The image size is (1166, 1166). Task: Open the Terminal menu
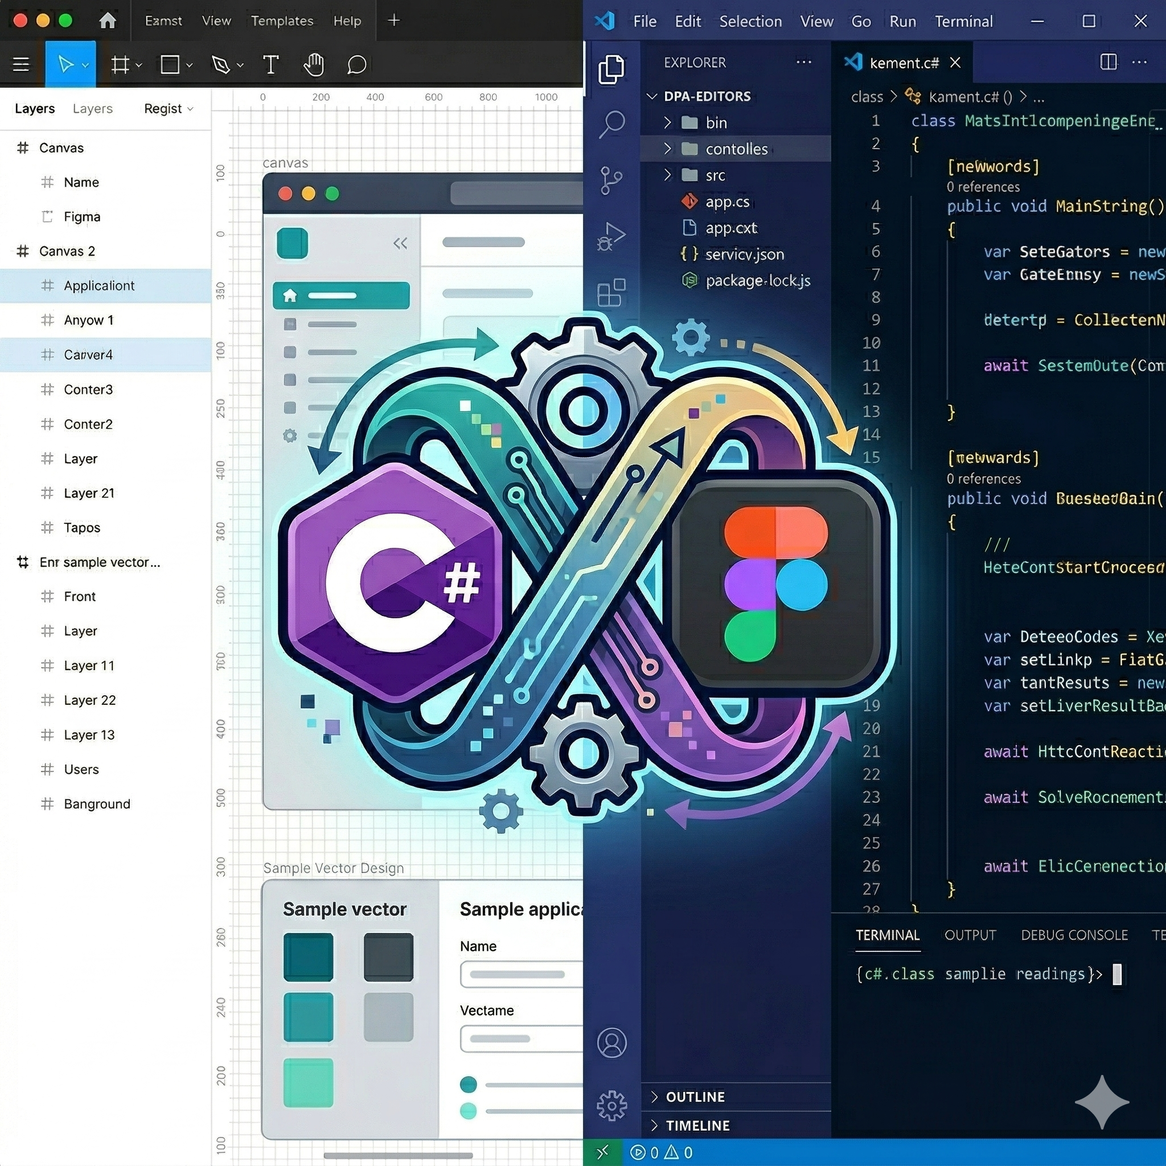[963, 22]
